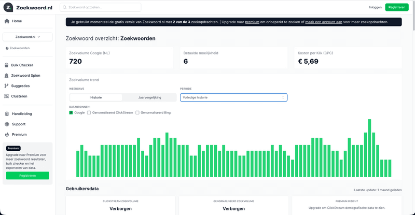The image size is (415, 215).
Task: Enable Genormaliseerd Bing checkbox
Action: [137, 112]
